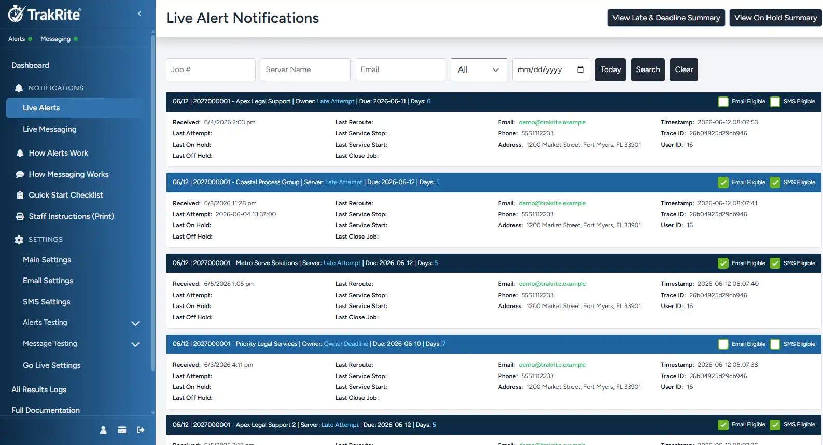The image size is (823, 445).
Task: Click the Staff Instructions printer icon
Action: [20, 216]
